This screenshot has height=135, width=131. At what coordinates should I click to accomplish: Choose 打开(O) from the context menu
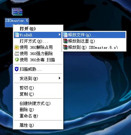38,29
